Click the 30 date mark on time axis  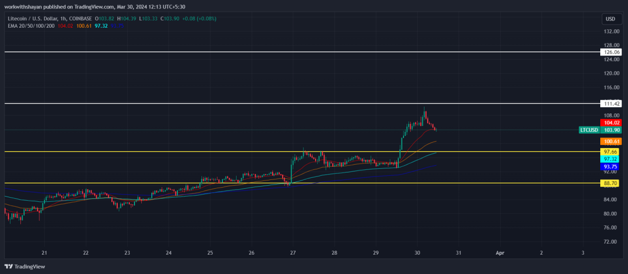click(417, 253)
